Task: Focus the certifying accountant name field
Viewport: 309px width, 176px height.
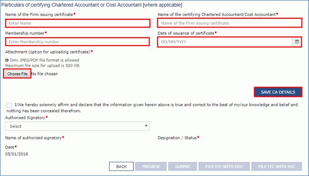Action: point(230,23)
